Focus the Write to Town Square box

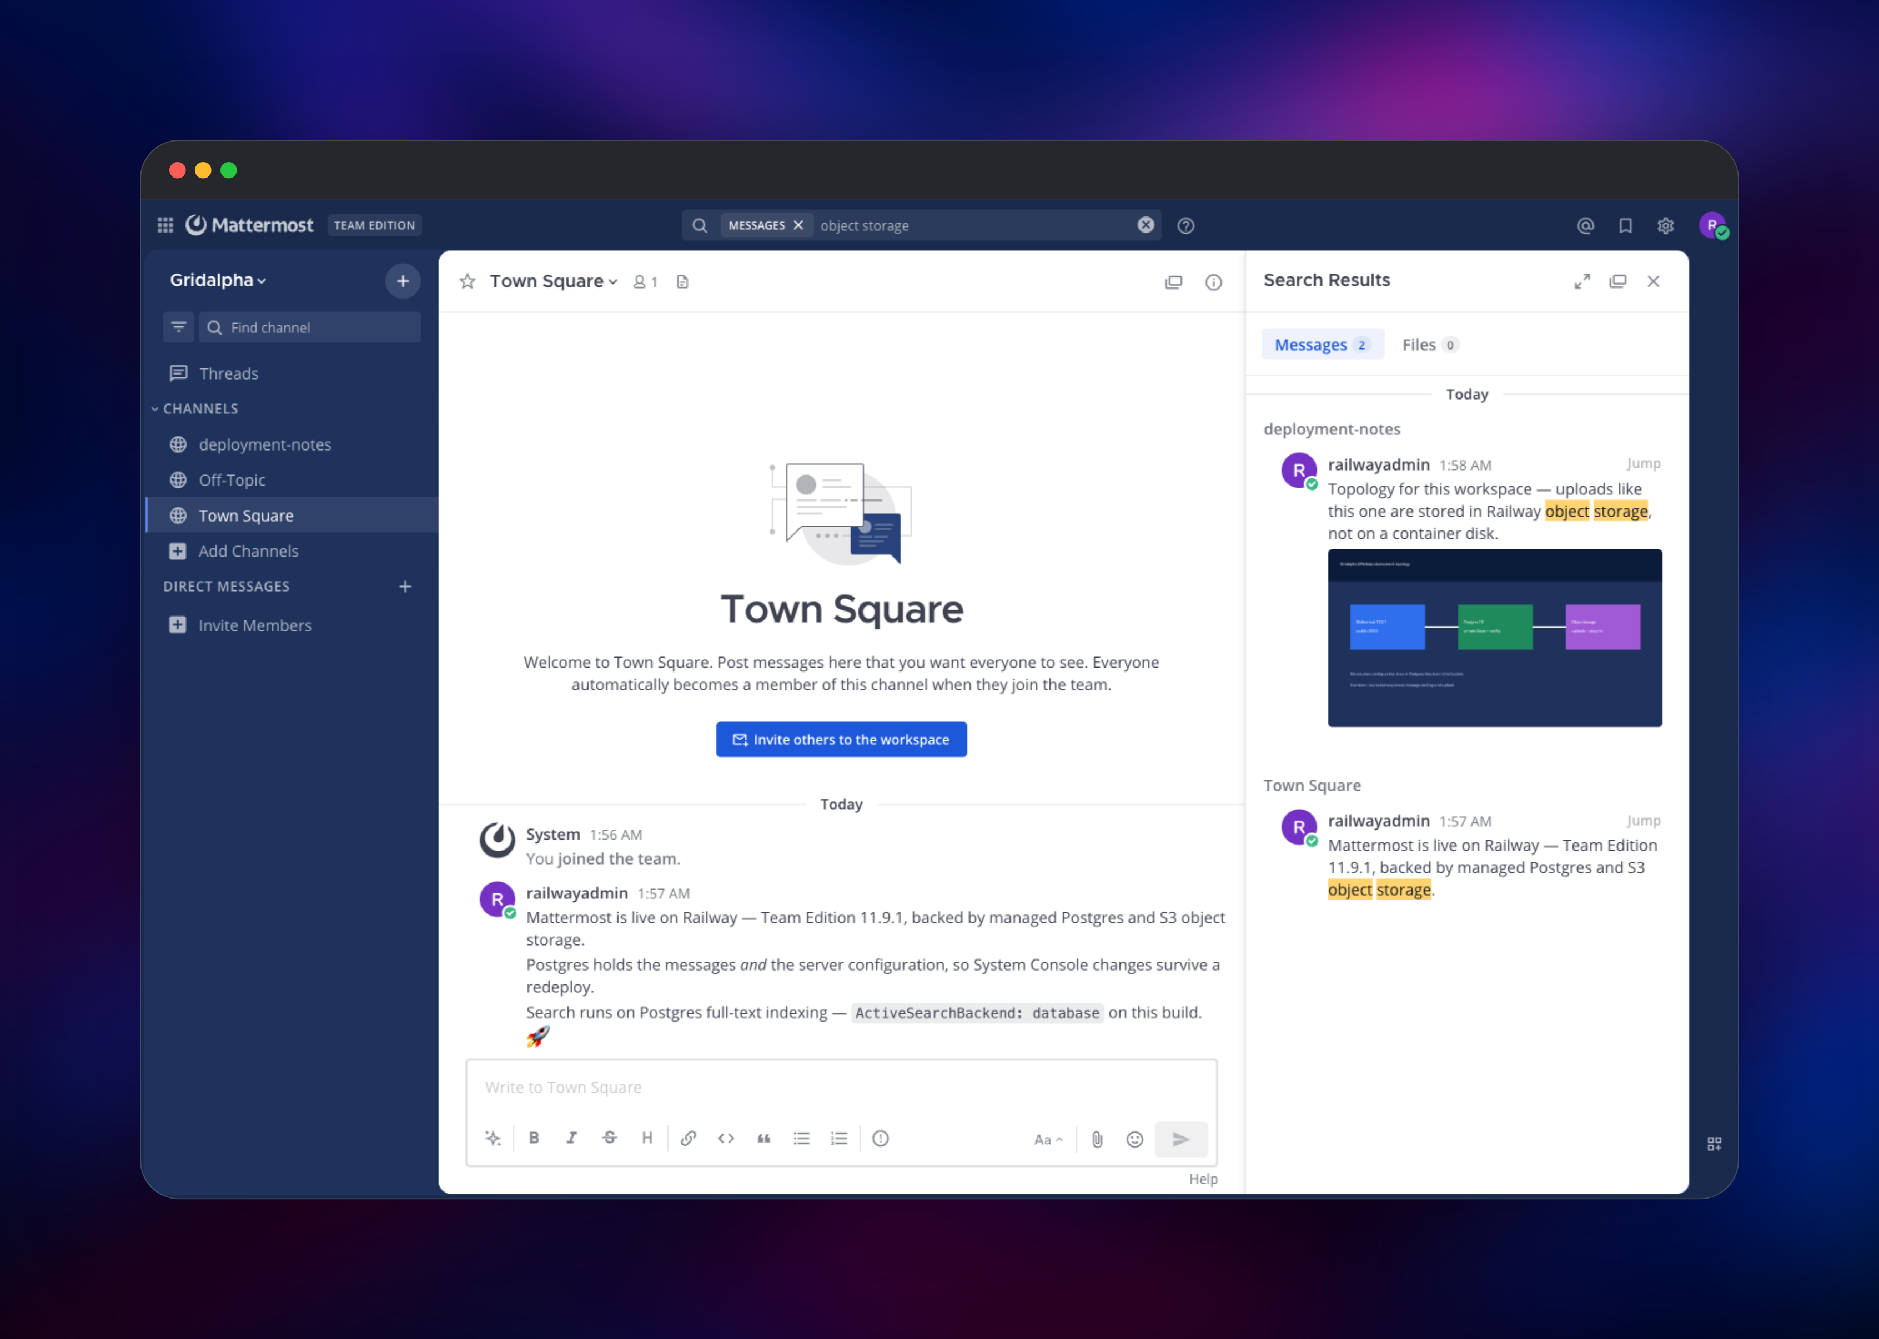click(x=841, y=1088)
